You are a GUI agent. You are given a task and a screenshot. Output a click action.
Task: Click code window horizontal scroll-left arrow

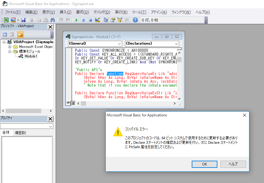coord(78,104)
